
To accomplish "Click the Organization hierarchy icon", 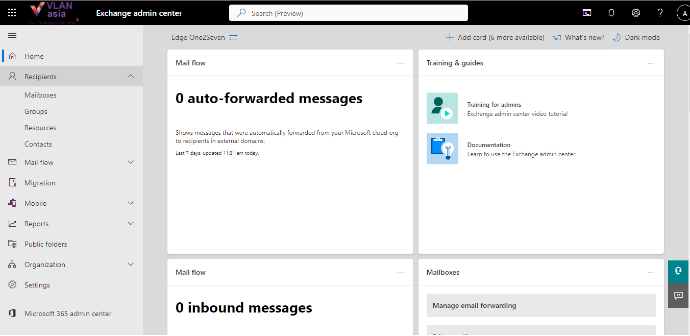I will click(x=12, y=265).
